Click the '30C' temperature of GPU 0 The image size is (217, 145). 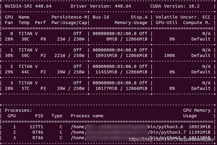click(x=25, y=39)
